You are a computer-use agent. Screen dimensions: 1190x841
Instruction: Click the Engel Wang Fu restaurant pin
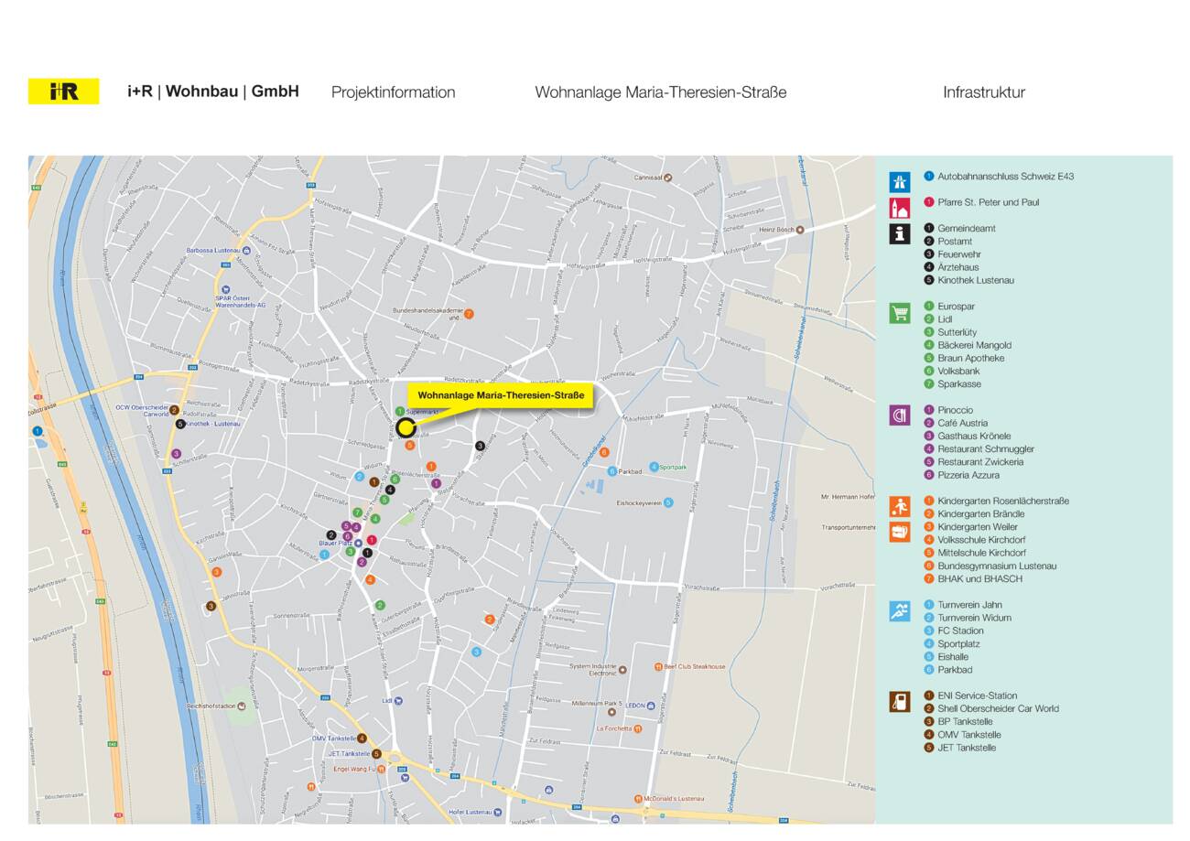(x=382, y=769)
